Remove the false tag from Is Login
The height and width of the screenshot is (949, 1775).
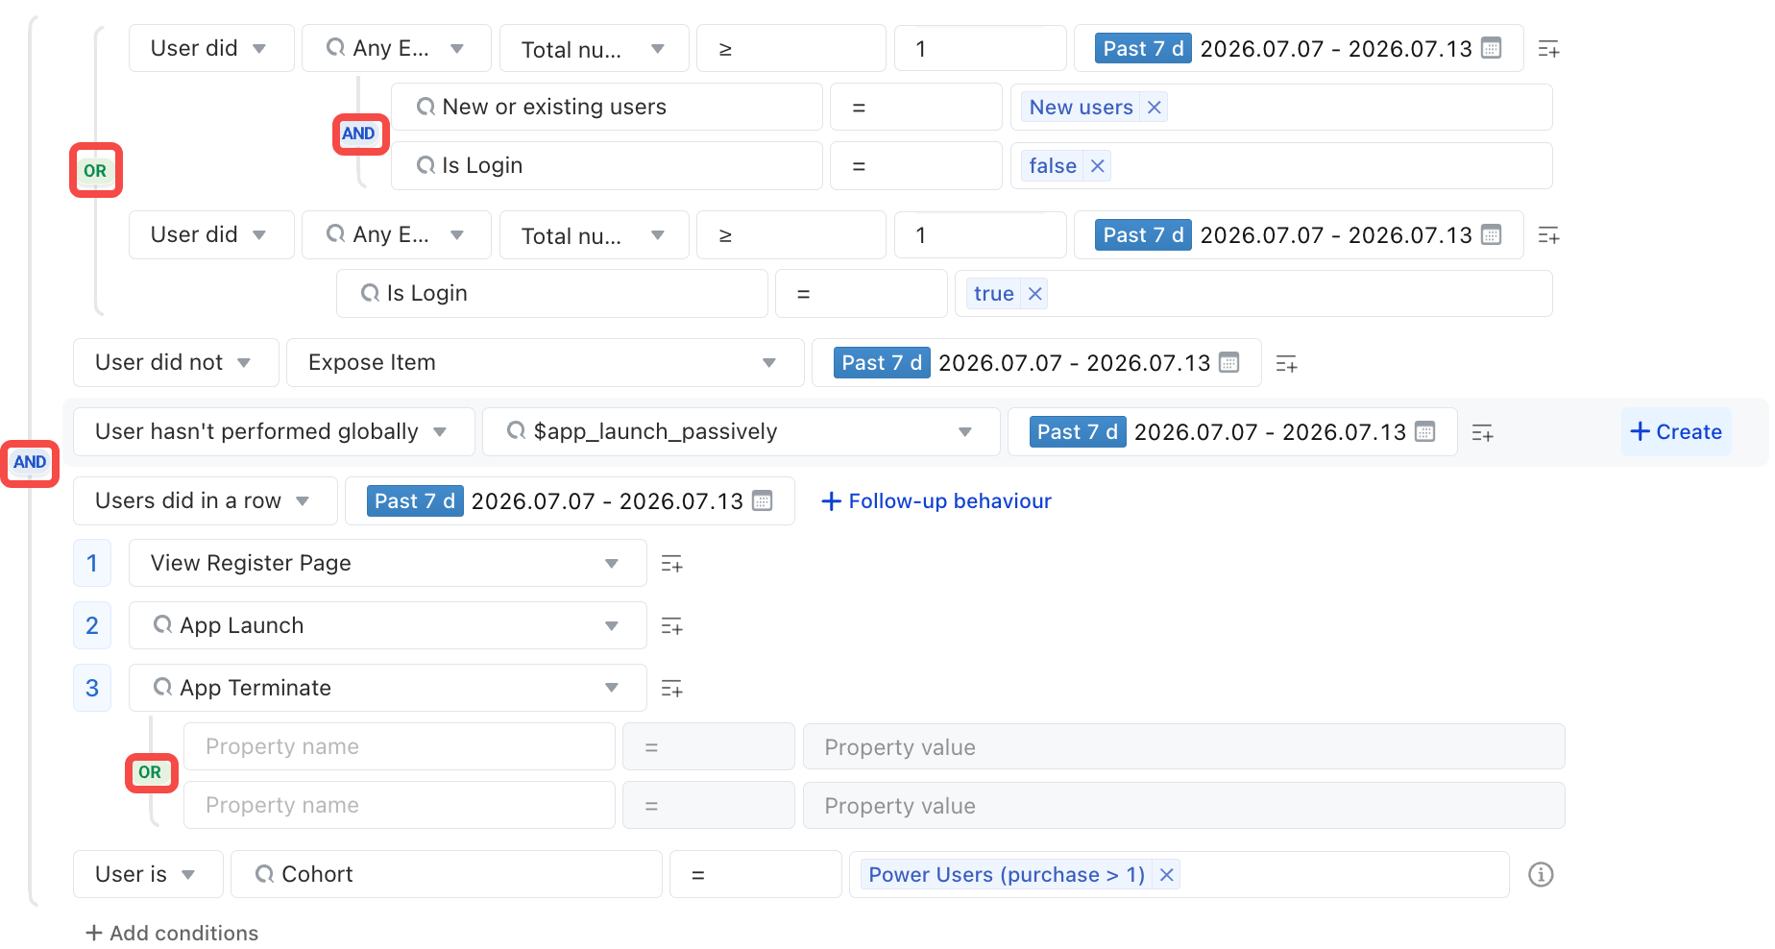point(1098,166)
